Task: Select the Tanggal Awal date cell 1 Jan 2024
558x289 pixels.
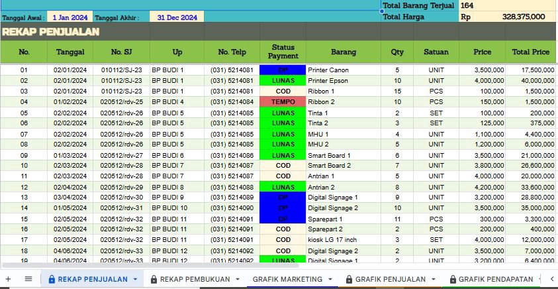Action: click(70, 18)
